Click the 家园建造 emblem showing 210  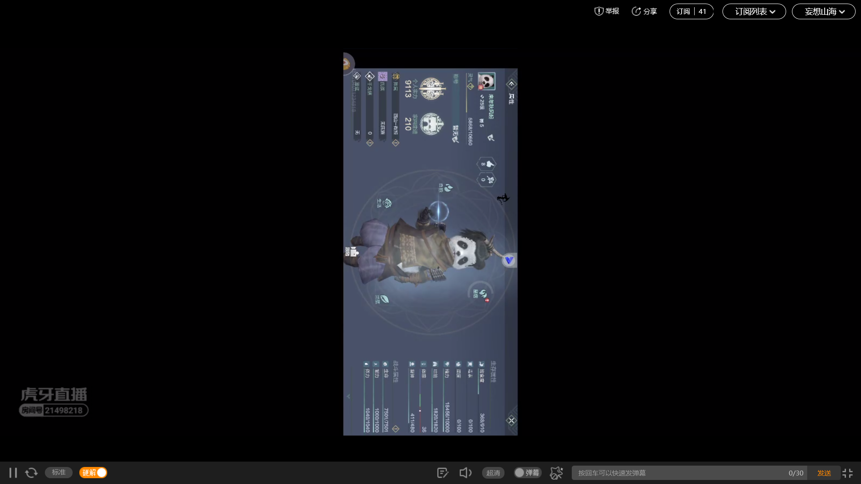tap(432, 124)
